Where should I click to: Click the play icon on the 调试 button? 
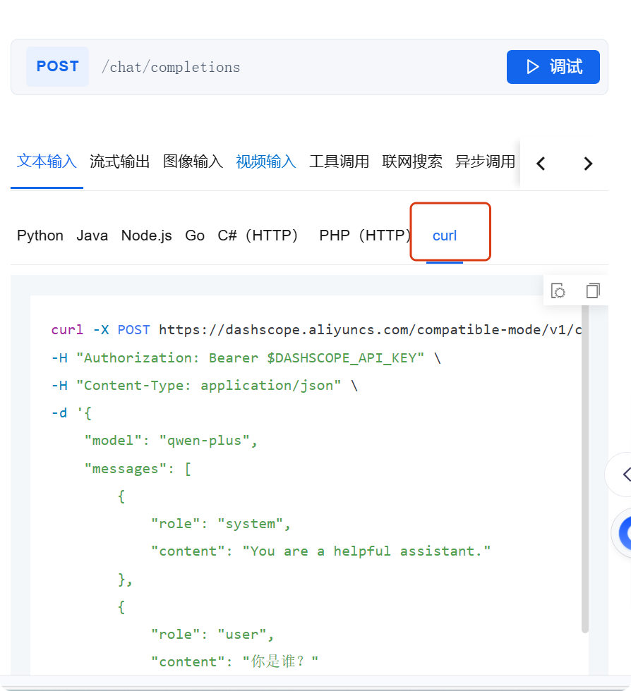pos(534,67)
